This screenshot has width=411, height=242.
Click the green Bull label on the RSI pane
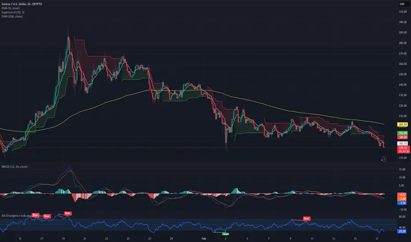coord(225,234)
